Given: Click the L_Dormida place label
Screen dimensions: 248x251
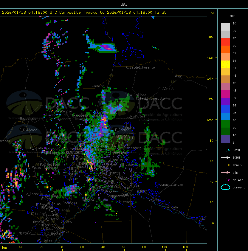Looking at the screenshot, I should pos(170,207).
